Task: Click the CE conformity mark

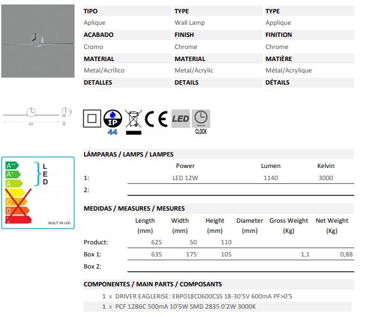Action: pos(156,119)
